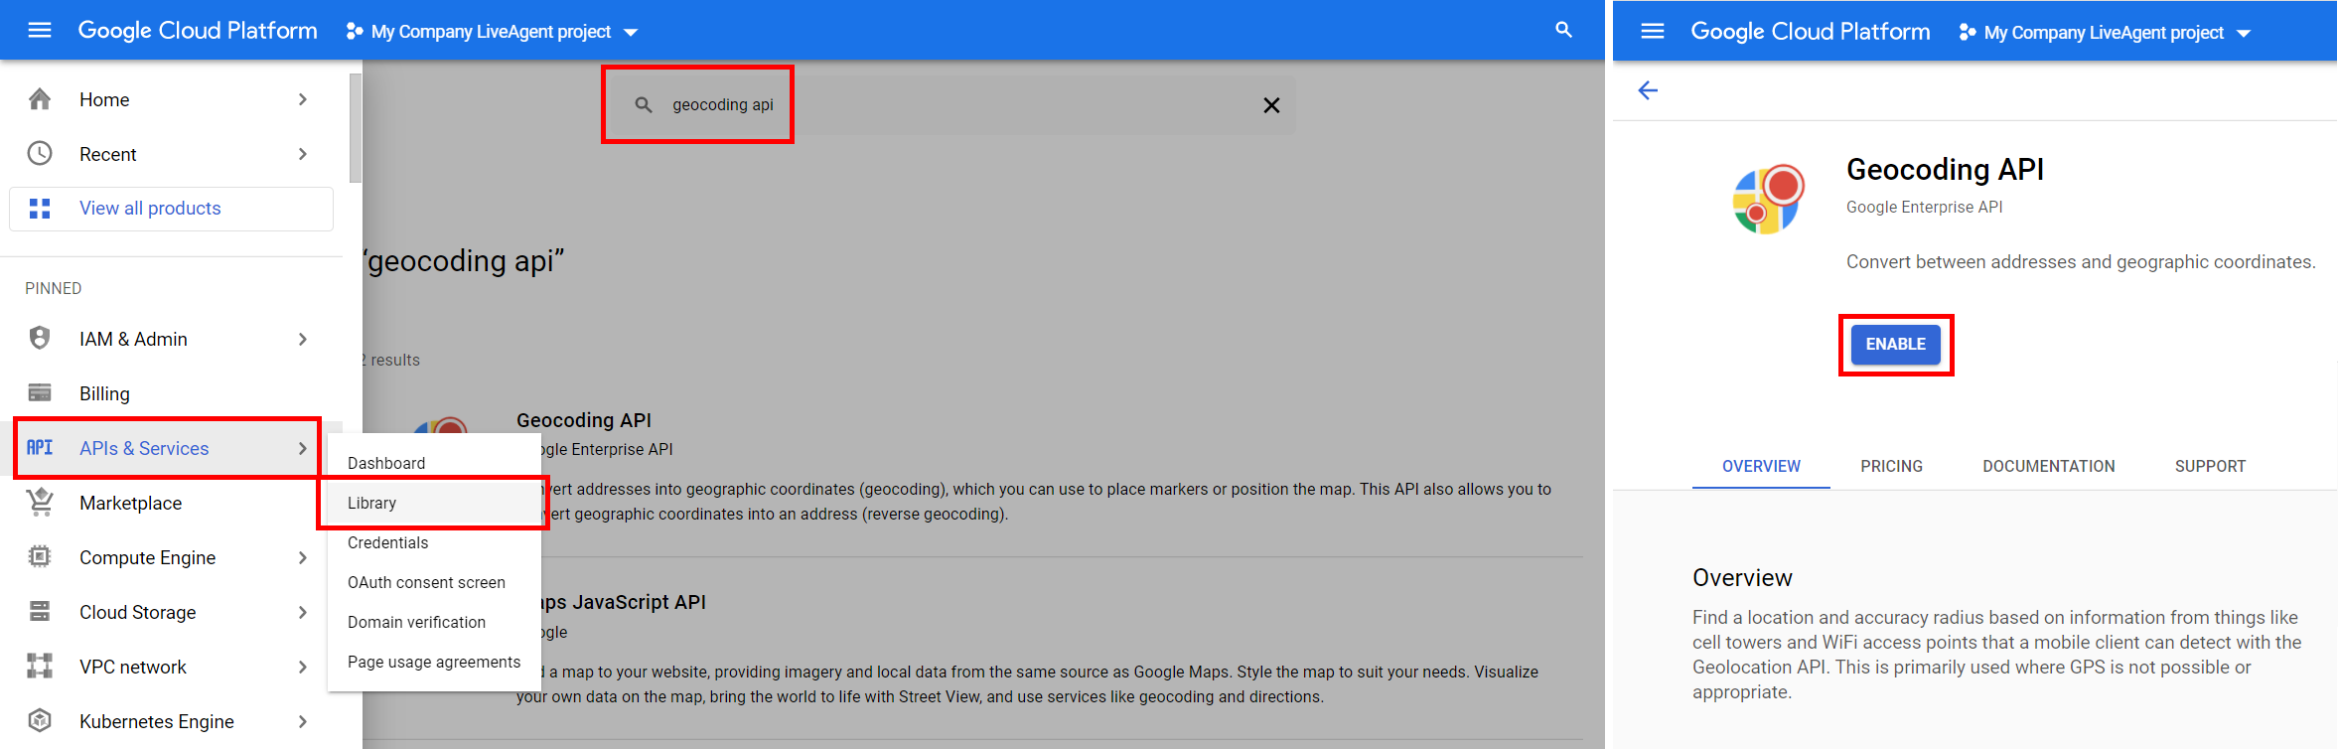
Task: Click the Home icon in sidebar
Action: [40, 99]
